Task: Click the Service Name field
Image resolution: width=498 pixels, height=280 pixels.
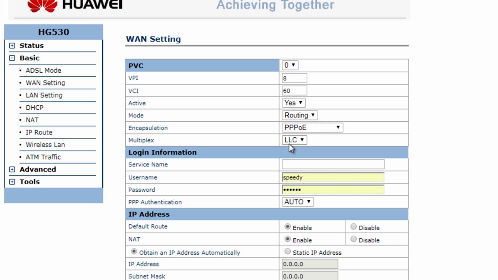Action: click(333, 164)
